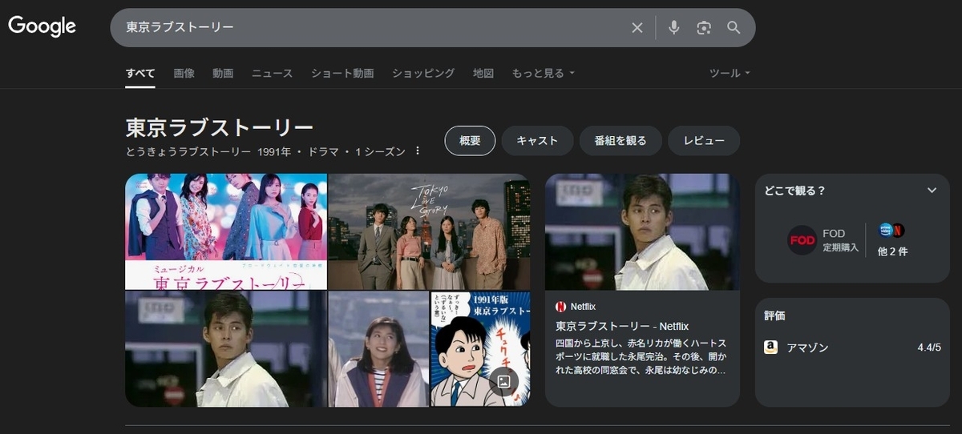
Task: Open the ミュージカル 東京ラブストーリー poster thumbnail
Action: [226, 231]
